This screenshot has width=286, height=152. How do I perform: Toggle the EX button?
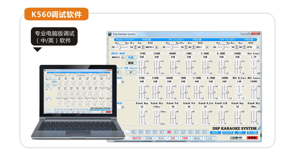pos(173,138)
